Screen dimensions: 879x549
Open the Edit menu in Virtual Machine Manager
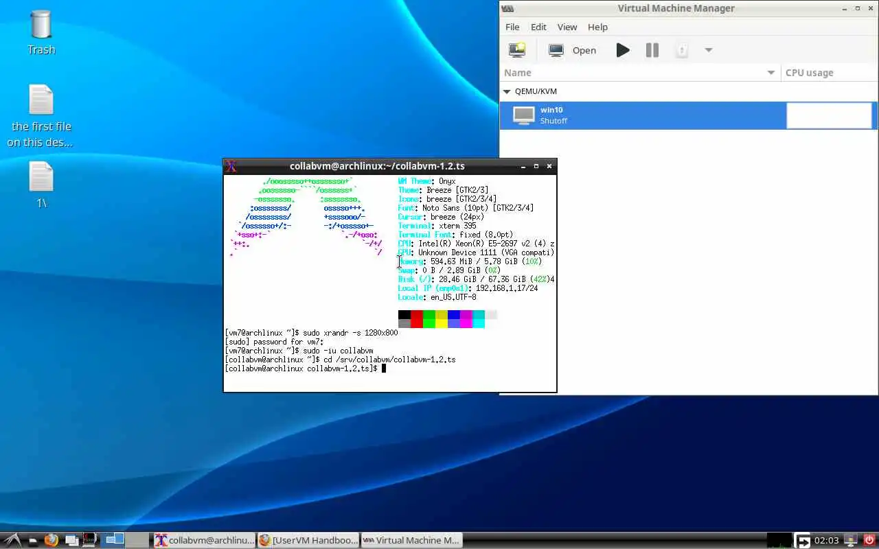coord(538,27)
